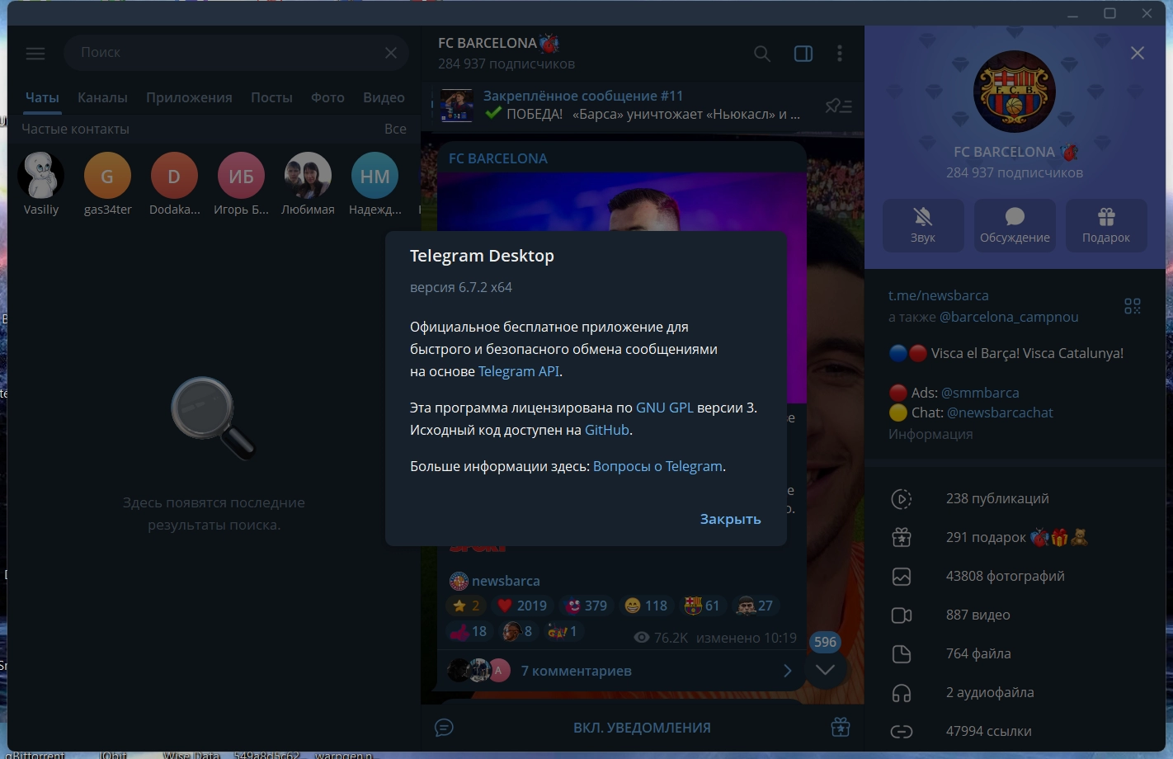Open the hamburger main menu
The height and width of the screenshot is (759, 1173).
tap(35, 54)
